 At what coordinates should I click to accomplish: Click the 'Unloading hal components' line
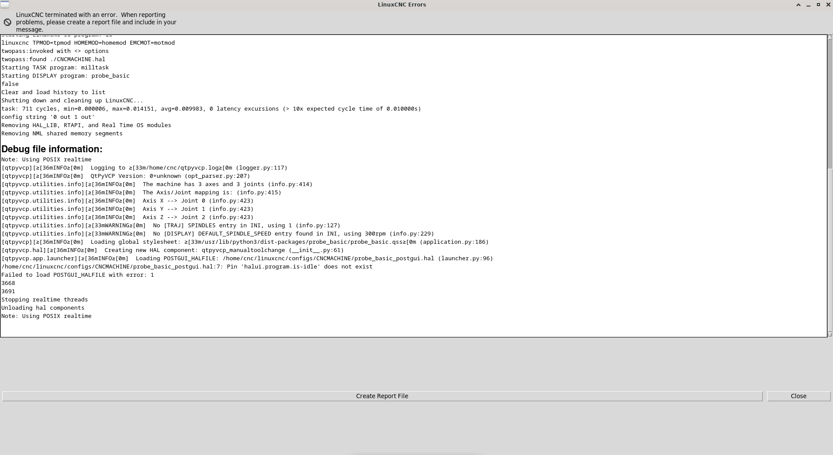(x=43, y=308)
